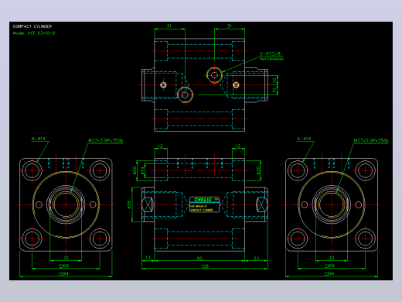
Task: Click the "128" overall length dimension
Action: 205,266
